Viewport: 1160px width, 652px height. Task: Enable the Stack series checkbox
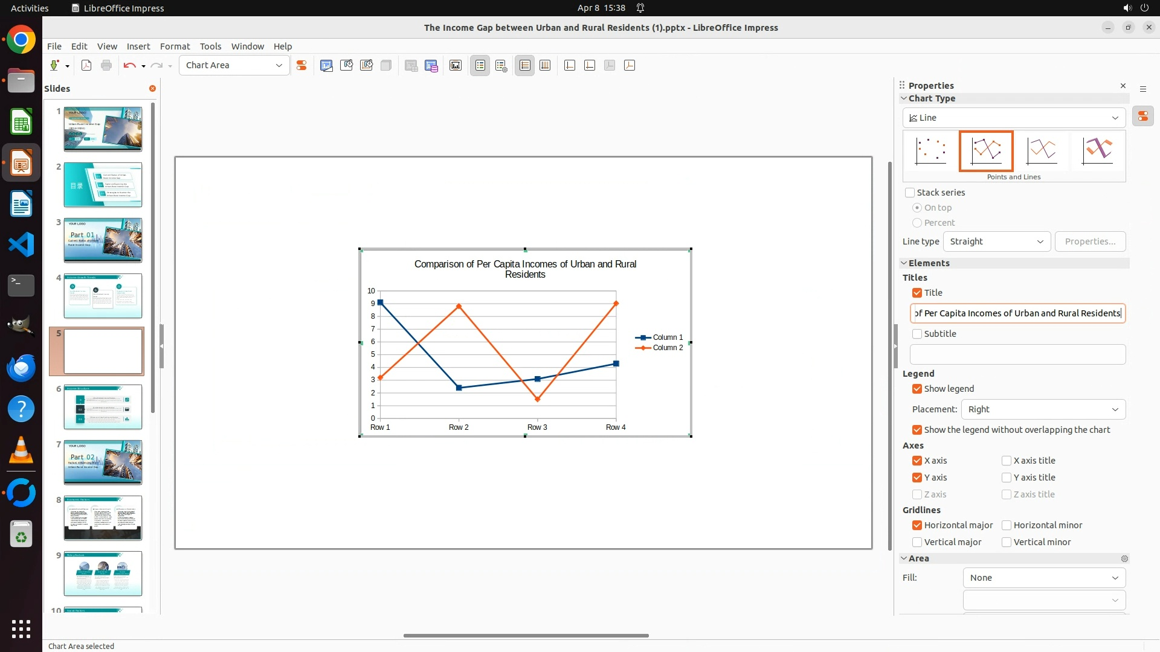(910, 193)
